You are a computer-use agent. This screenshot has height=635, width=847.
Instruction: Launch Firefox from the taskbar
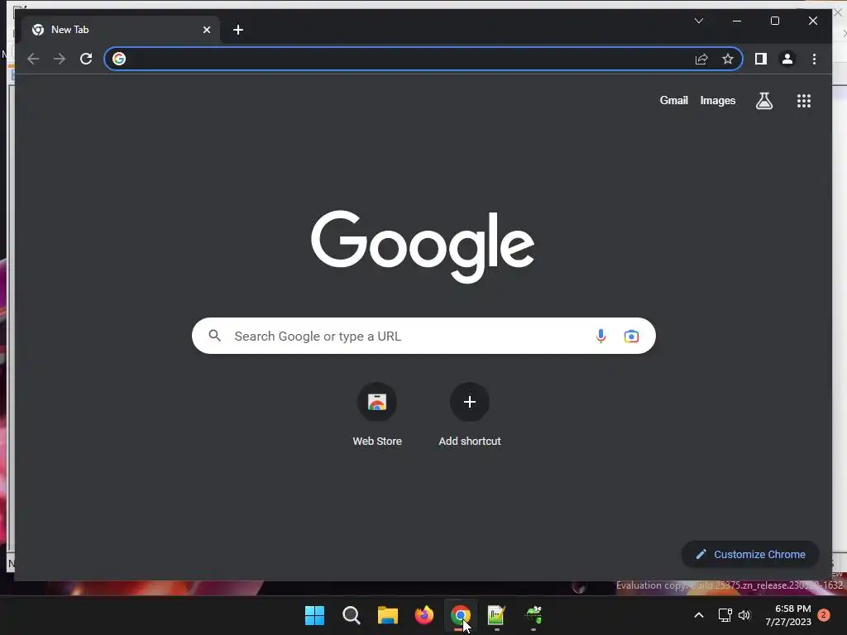424,615
